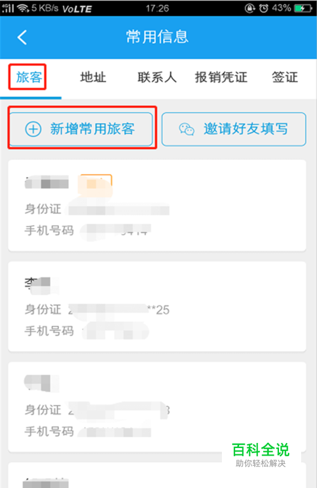The height and width of the screenshot is (488, 317).
Task: Go to the 报销凭证 tab
Action: (221, 77)
